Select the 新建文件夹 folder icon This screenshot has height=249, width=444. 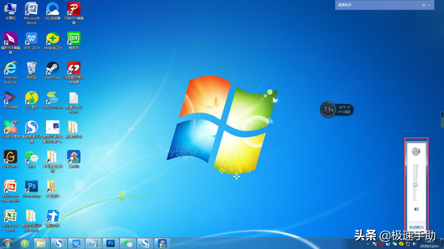click(x=74, y=130)
